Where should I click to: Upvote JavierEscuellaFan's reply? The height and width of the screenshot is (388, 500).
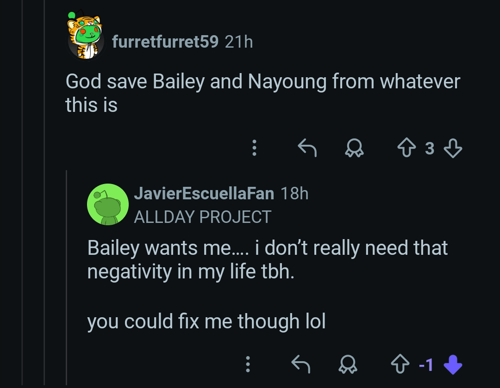399,365
